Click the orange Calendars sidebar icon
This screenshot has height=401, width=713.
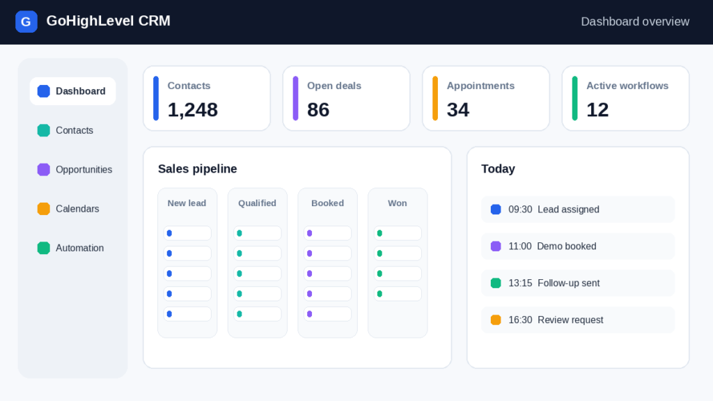point(44,209)
